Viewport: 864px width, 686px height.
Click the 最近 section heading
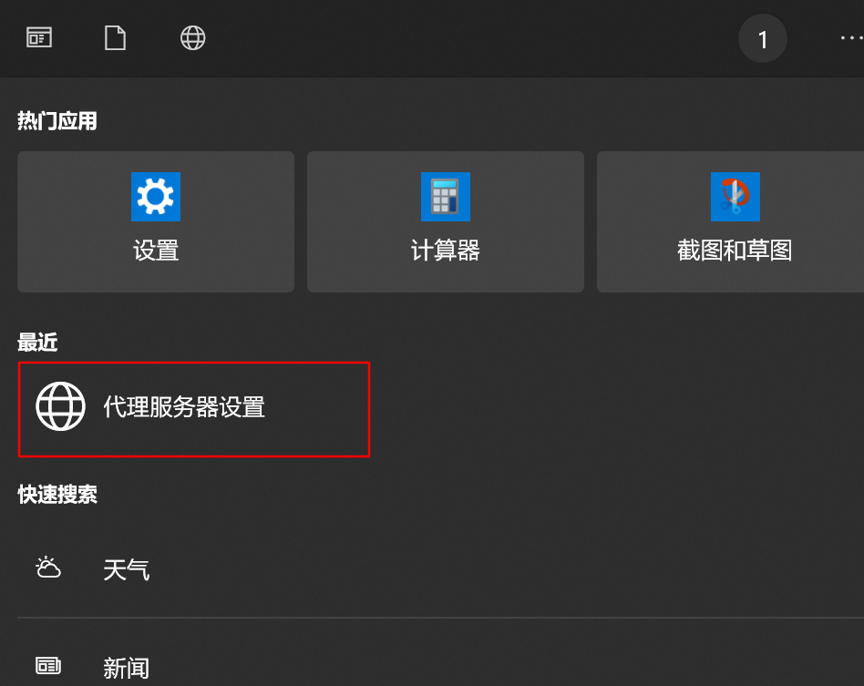point(37,343)
